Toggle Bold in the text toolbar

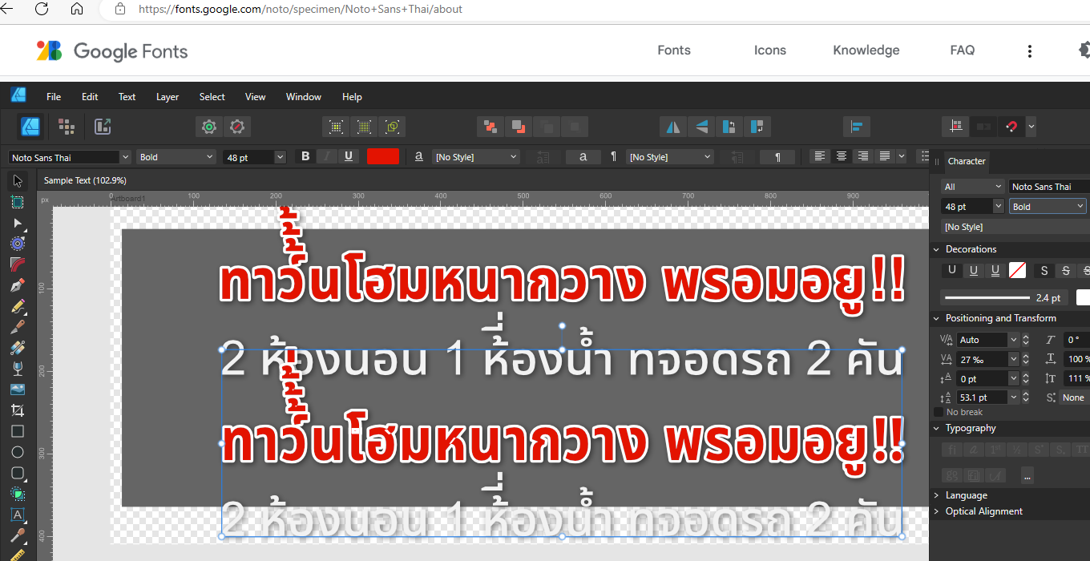305,156
